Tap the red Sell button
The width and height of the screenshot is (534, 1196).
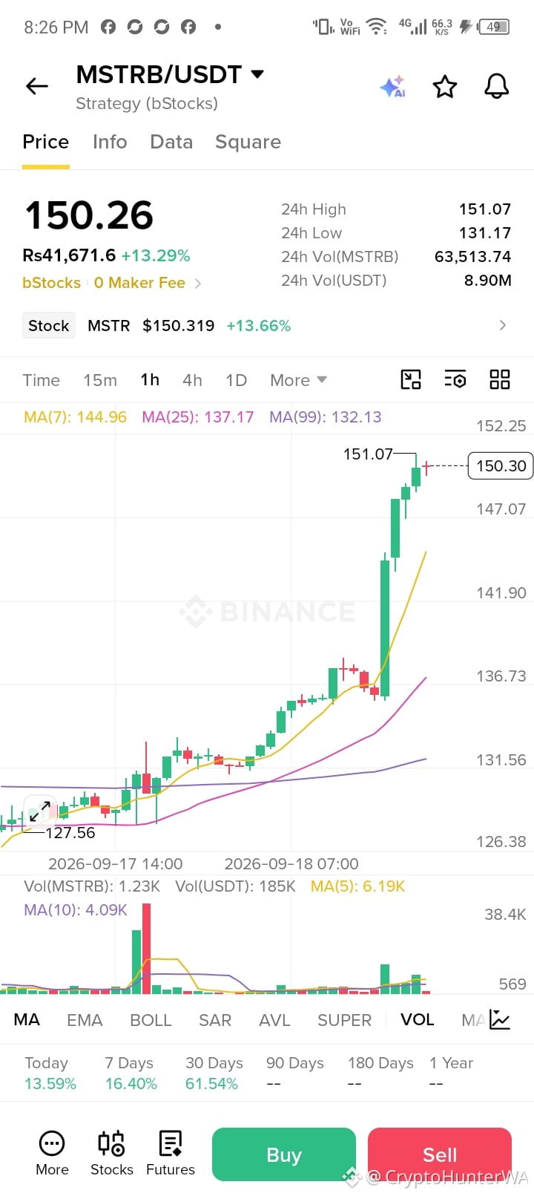coord(440,1154)
